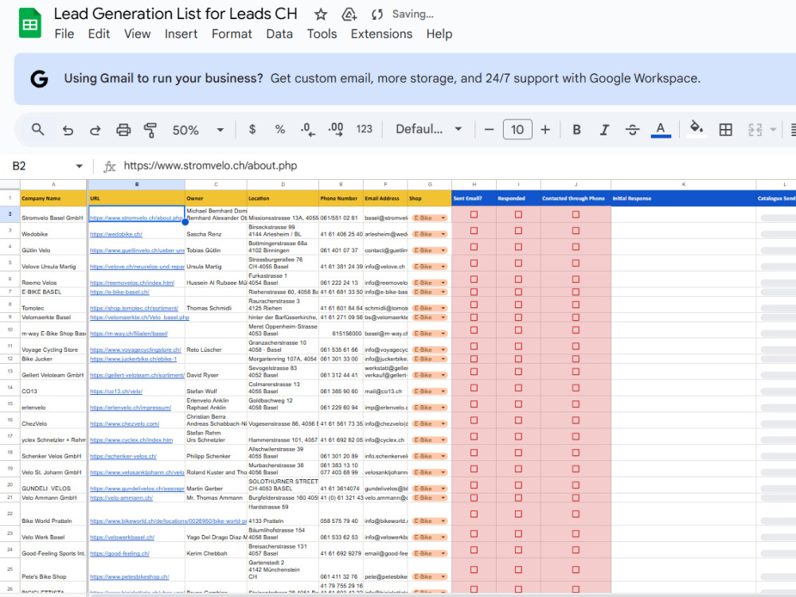Open the Format menu

(232, 34)
